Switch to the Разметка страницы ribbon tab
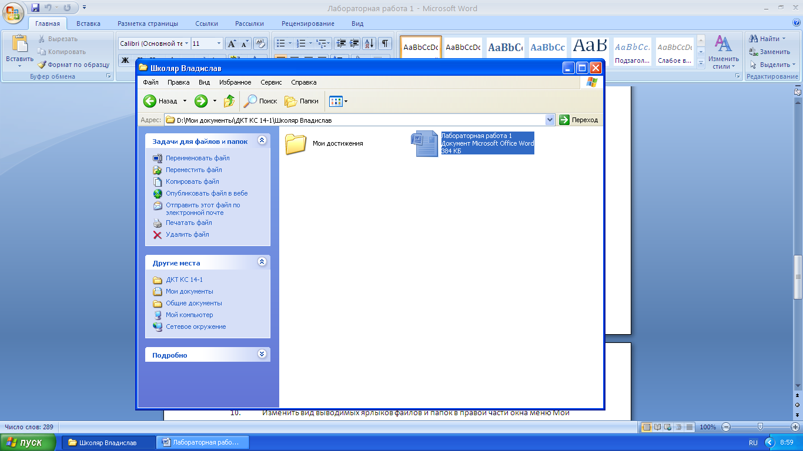 [148, 23]
